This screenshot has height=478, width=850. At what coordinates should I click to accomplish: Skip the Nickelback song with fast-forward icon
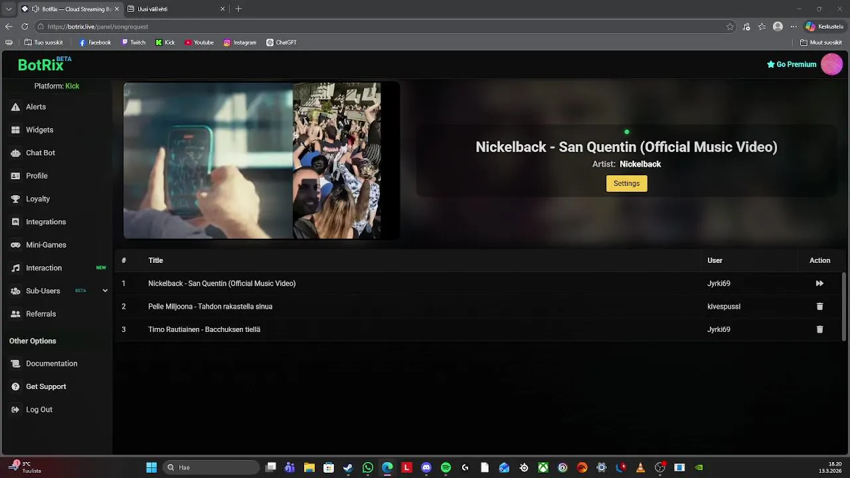coord(819,283)
